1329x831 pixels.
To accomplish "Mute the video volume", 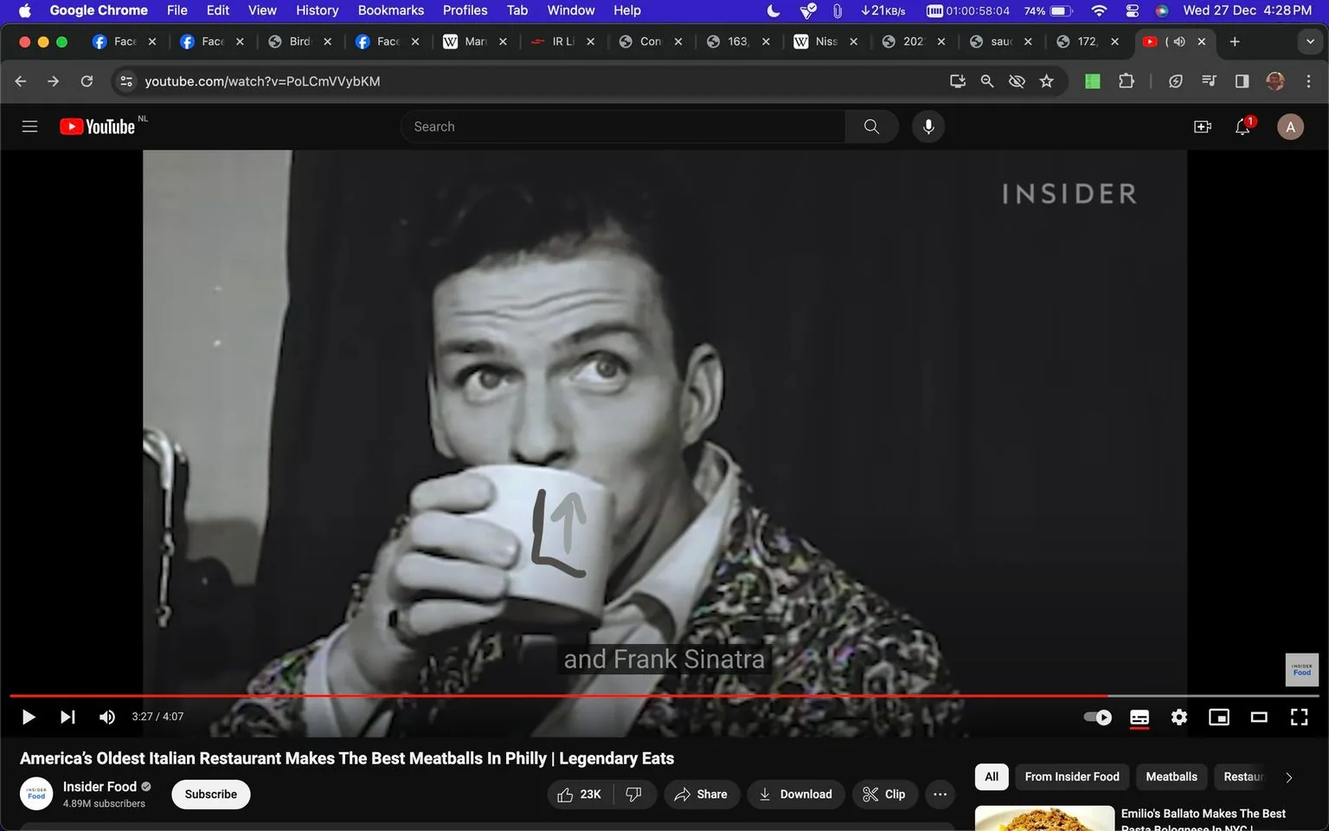I will click(x=106, y=717).
